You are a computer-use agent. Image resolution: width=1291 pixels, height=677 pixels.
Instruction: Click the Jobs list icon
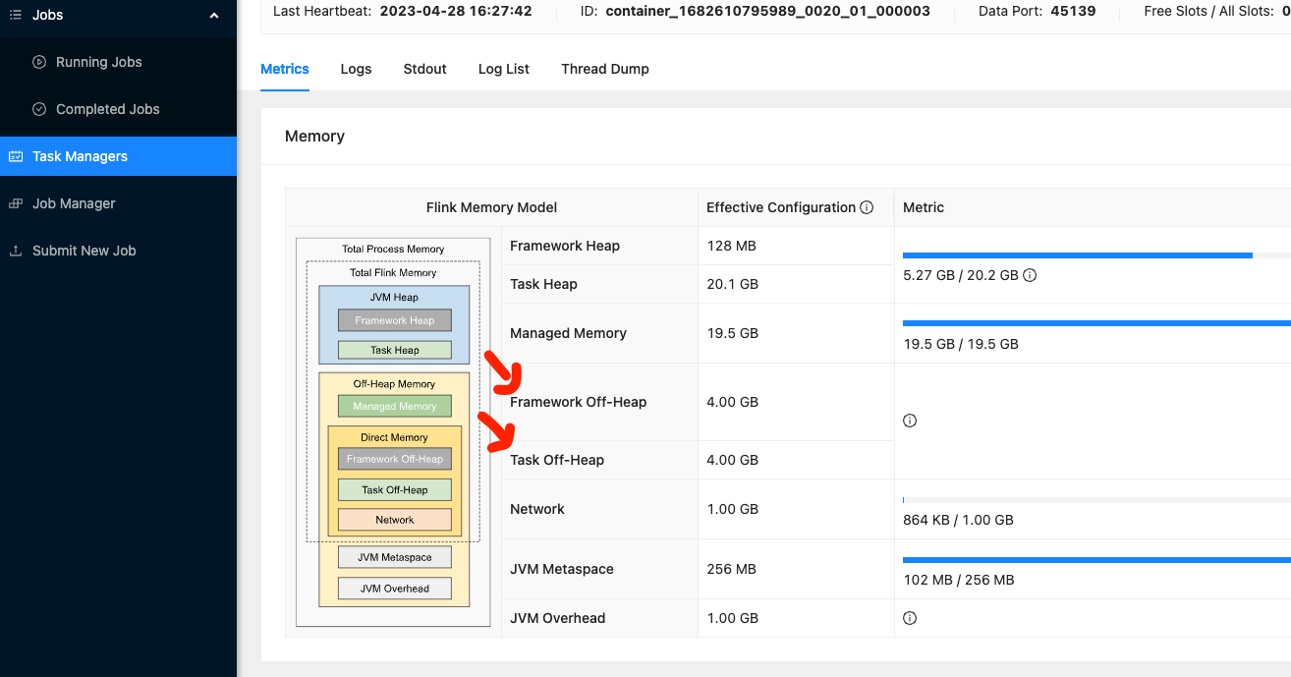[15, 15]
